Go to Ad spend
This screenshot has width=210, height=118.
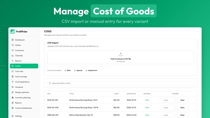point(24,87)
